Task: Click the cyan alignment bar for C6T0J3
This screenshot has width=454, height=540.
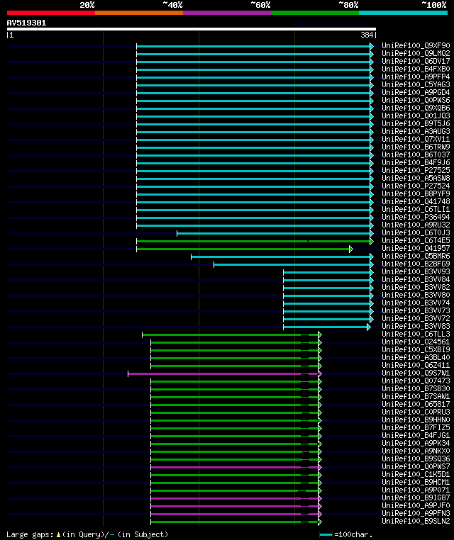Action: (275, 233)
